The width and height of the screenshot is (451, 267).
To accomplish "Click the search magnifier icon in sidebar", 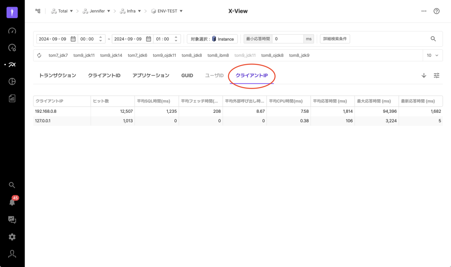I will pos(12,185).
